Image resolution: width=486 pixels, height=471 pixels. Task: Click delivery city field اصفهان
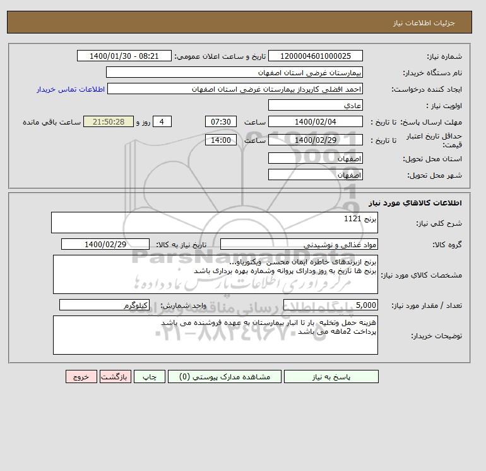315,174
